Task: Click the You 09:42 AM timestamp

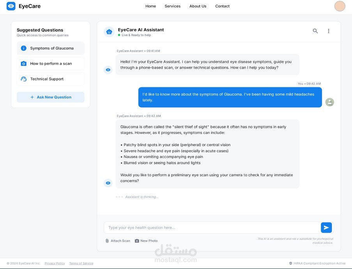Action: (310, 83)
